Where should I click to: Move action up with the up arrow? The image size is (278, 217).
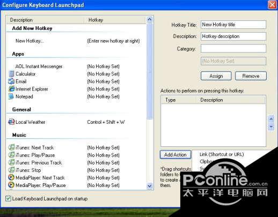pos(271,118)
